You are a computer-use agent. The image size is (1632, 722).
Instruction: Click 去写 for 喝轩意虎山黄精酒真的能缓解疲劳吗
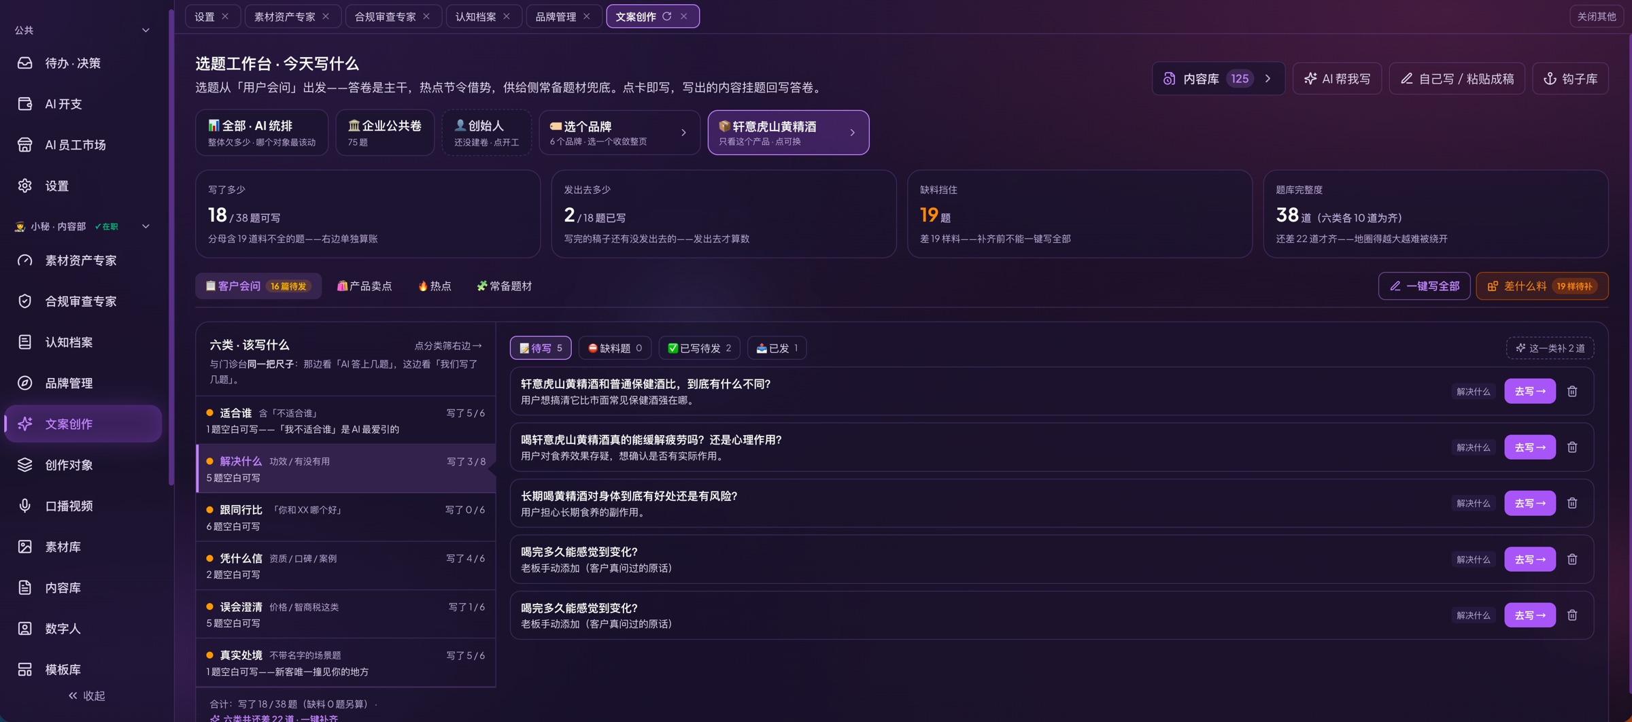pyautogui.click(x=1530, y=447)
